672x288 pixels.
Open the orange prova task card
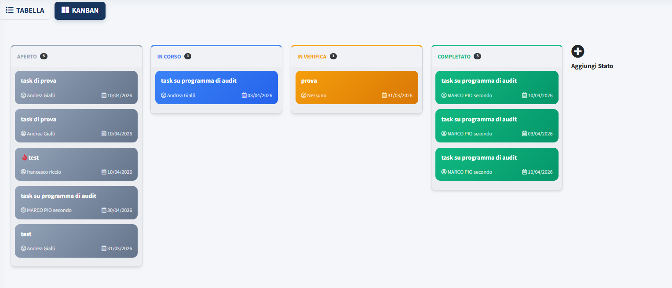356,87
